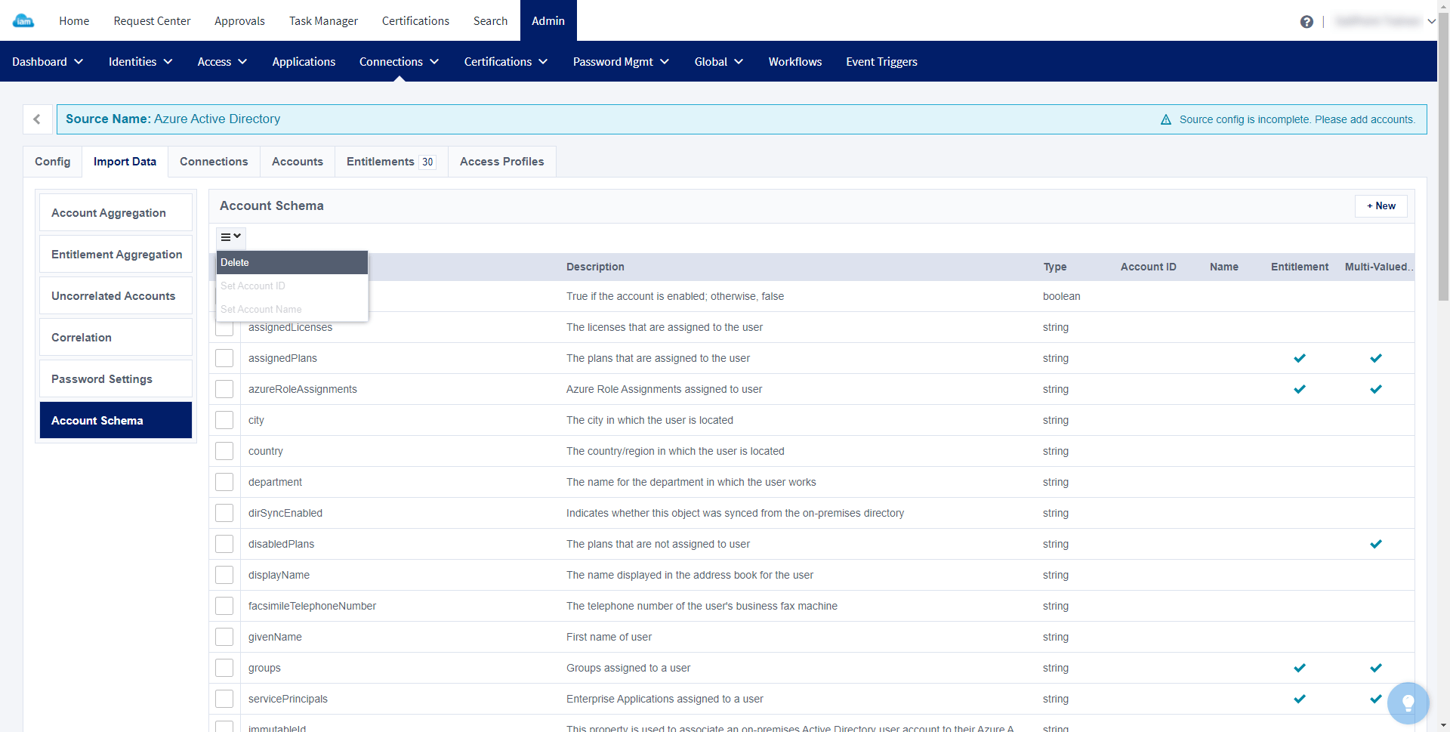
Task: Switch to the Config tab
Action: click(x=53, y=162)
